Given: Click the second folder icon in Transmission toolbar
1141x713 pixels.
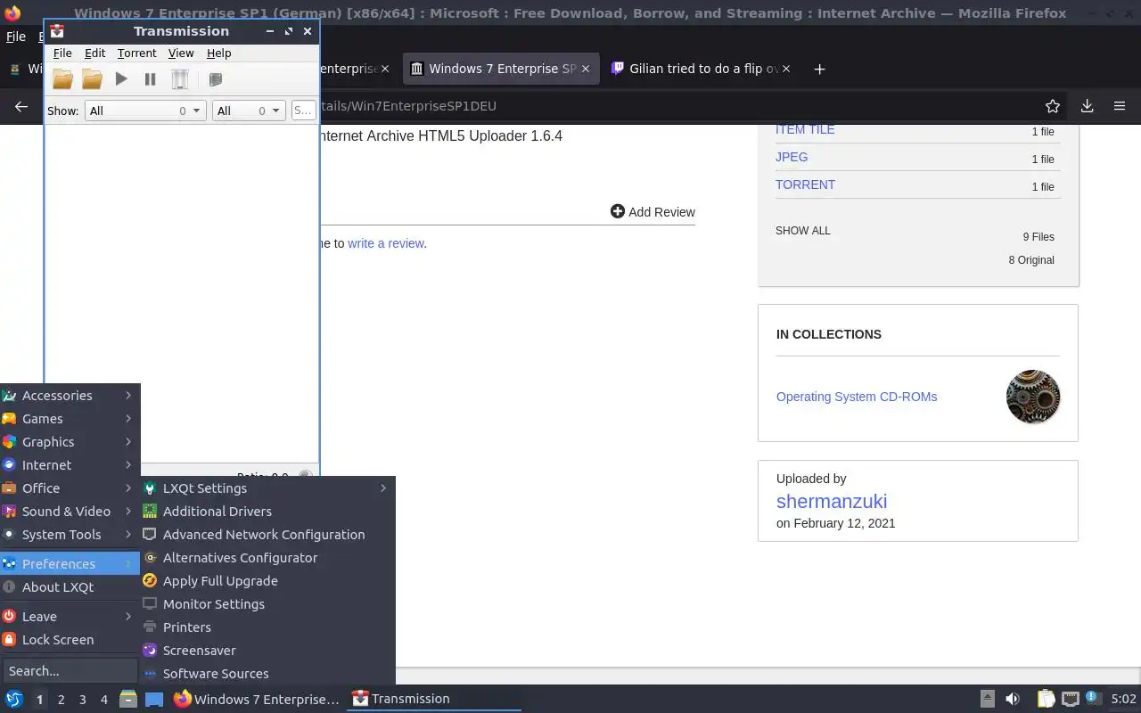Looking at the screenshot, I should click(92, 79).
